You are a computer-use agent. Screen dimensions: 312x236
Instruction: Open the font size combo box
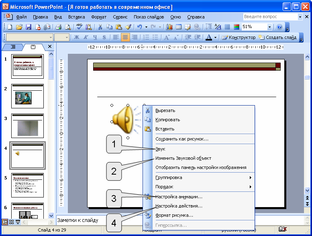(62, 37)
